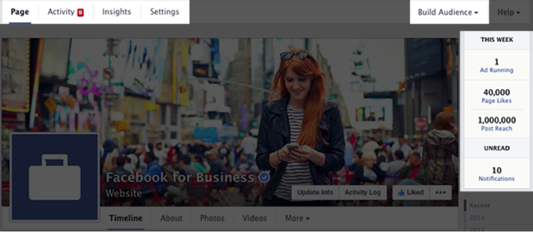Open the Help dropdown menu

click(509, 12)
